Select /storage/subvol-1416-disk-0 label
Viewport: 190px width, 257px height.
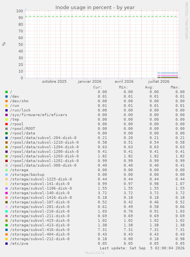[x=41, y=198]
